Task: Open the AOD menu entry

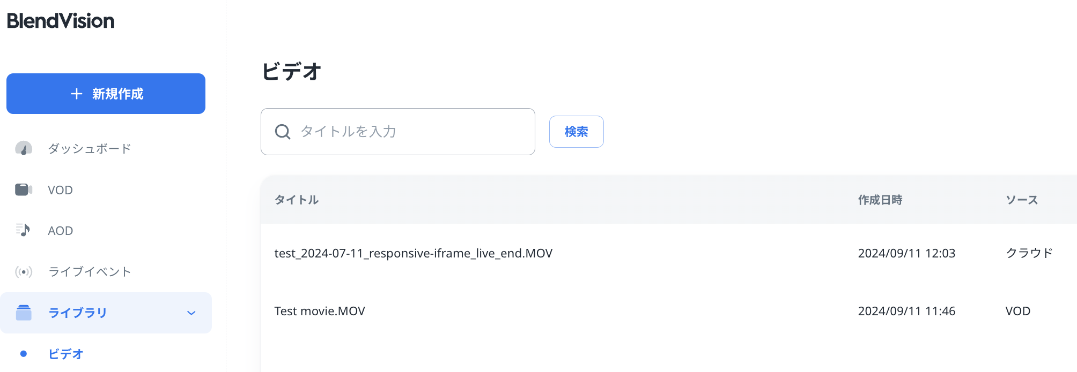Action: coord(60,231)
